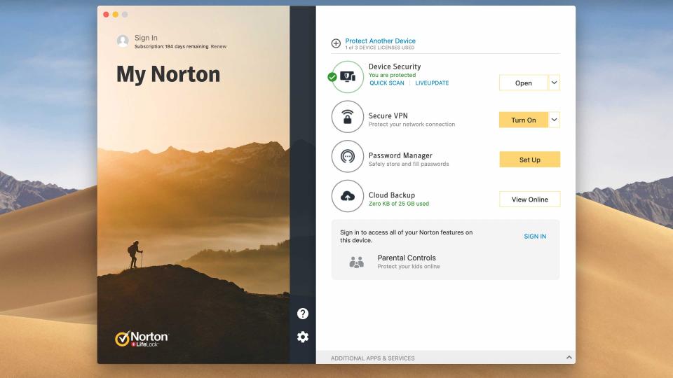This screenshot has width=673, height=378.
Task: Run a QUICK SCAN
Action: 387,83
